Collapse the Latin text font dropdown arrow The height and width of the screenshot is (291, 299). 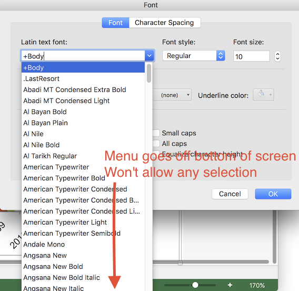tap(149, 56)
